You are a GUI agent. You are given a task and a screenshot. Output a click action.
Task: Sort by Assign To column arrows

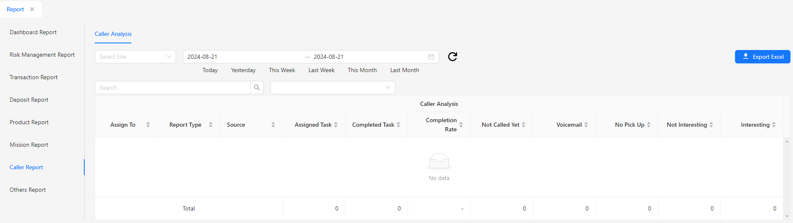pyautogui.click(x=148, y=125)
